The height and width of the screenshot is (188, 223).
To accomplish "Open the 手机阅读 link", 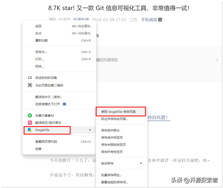I will coord(149,20).
